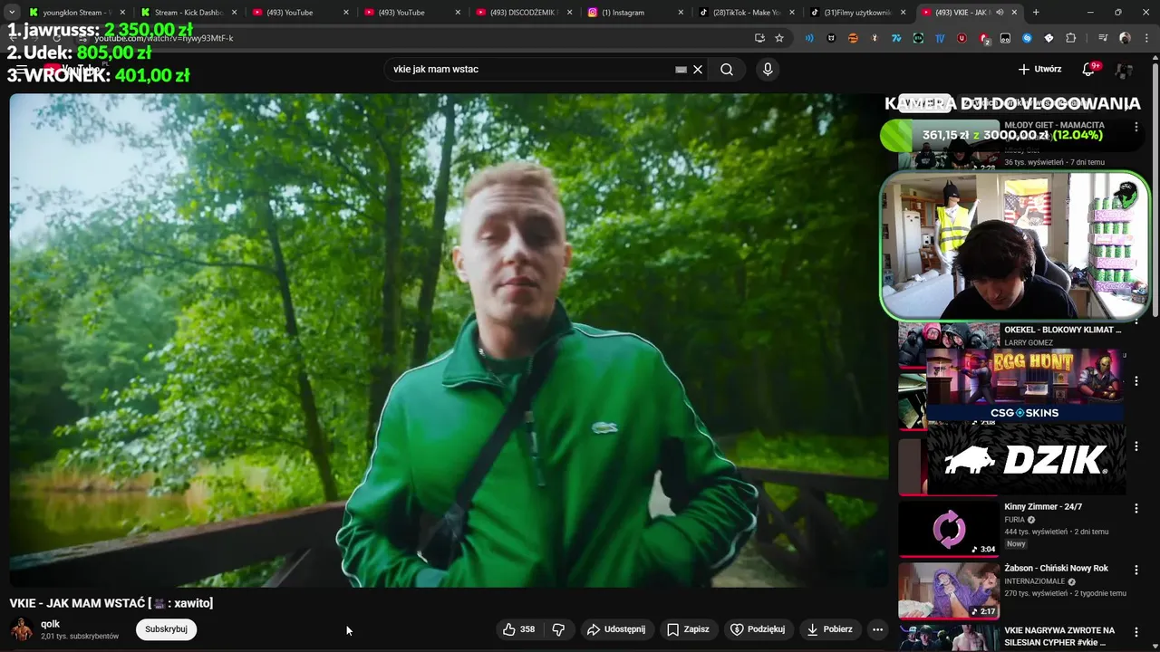Open the red extension with the badge 2

coord(984,38)
